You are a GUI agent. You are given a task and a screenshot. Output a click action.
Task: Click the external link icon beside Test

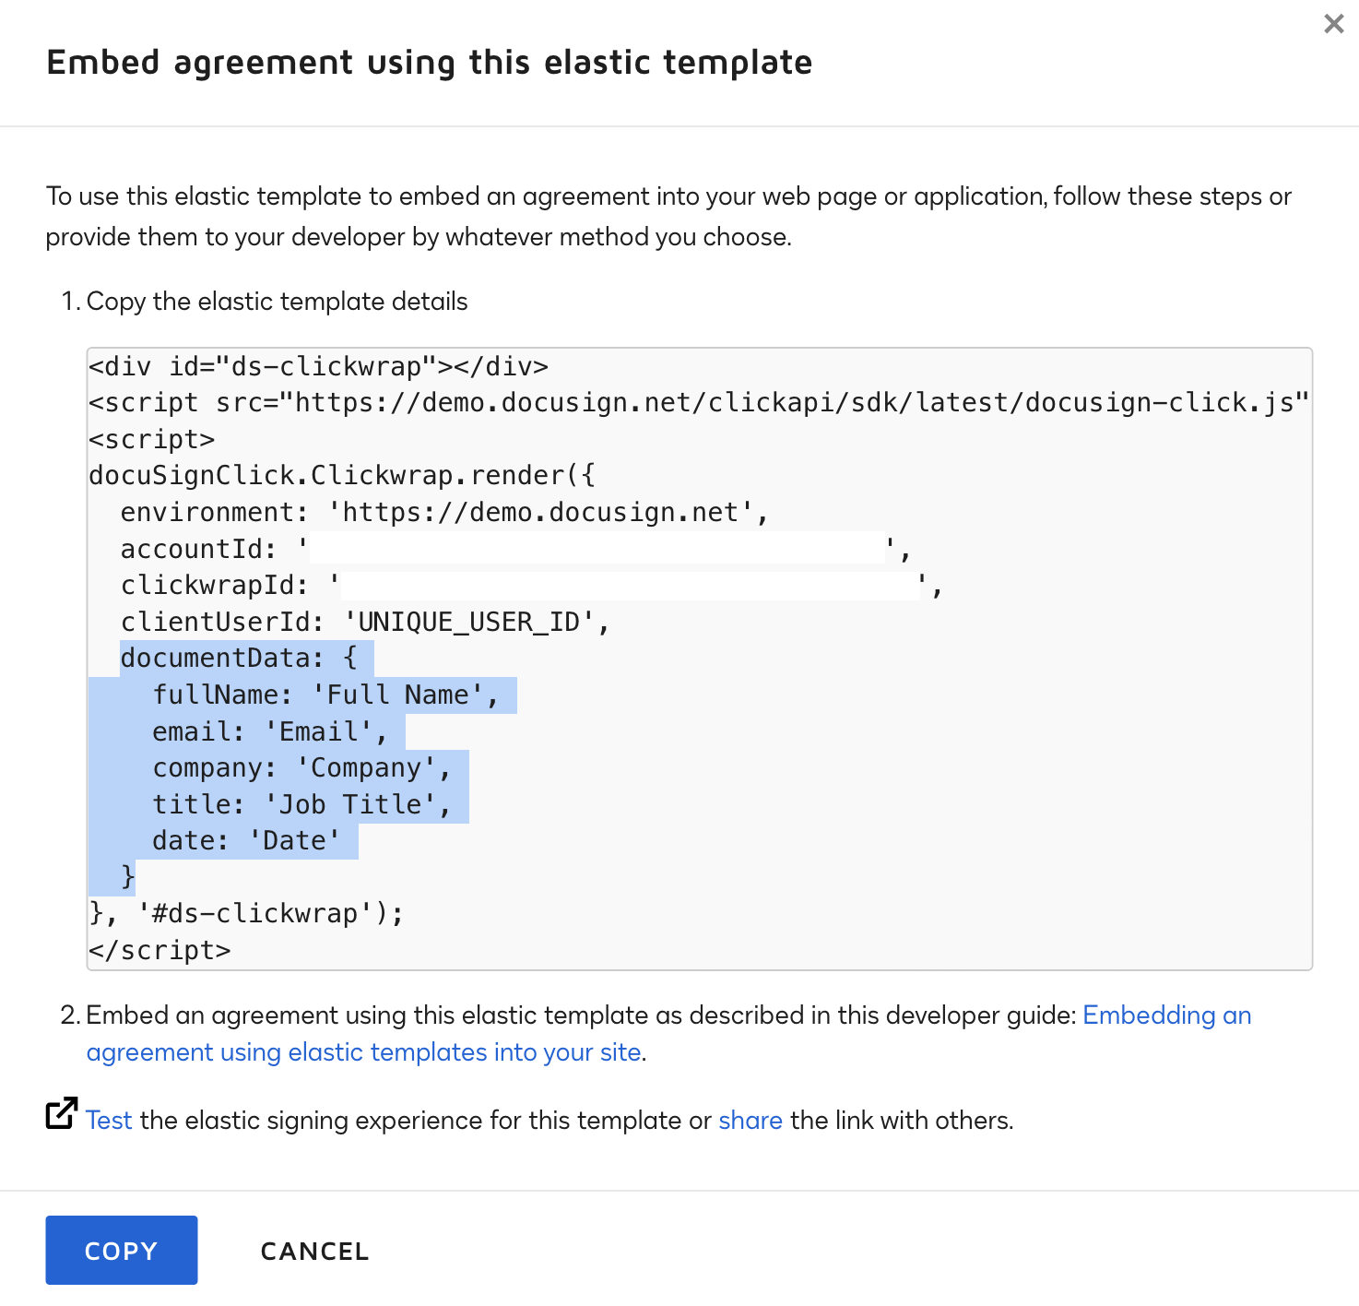click(x=59, y=1114)
